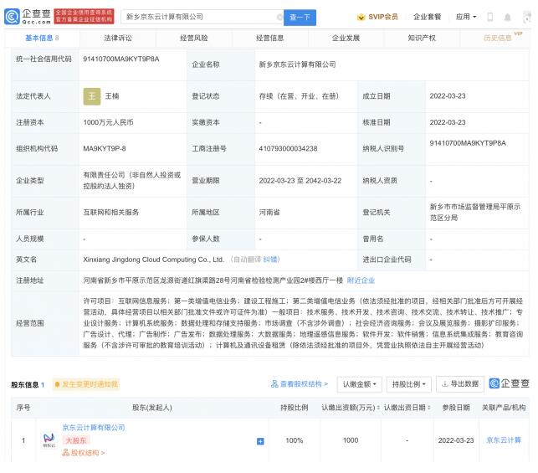Click the mobile phone icon in header

(492, 17)
